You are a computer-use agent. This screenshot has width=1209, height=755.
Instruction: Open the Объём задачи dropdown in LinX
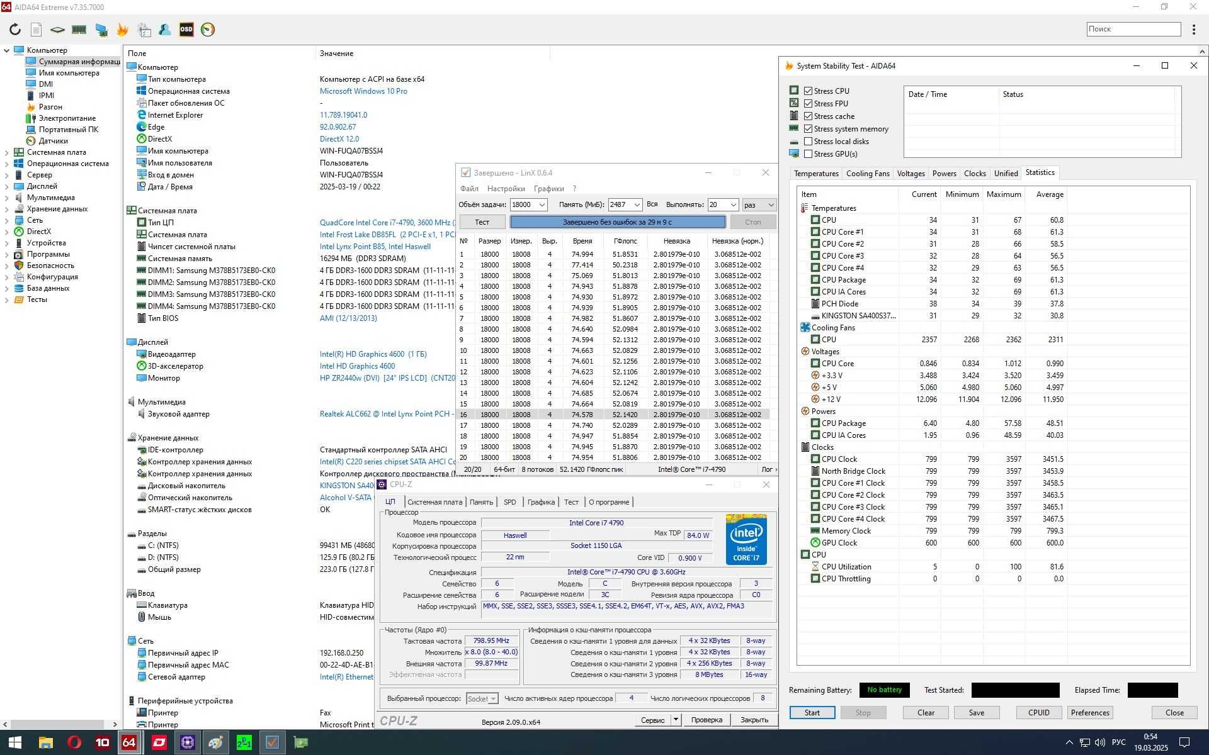[542, 204]
